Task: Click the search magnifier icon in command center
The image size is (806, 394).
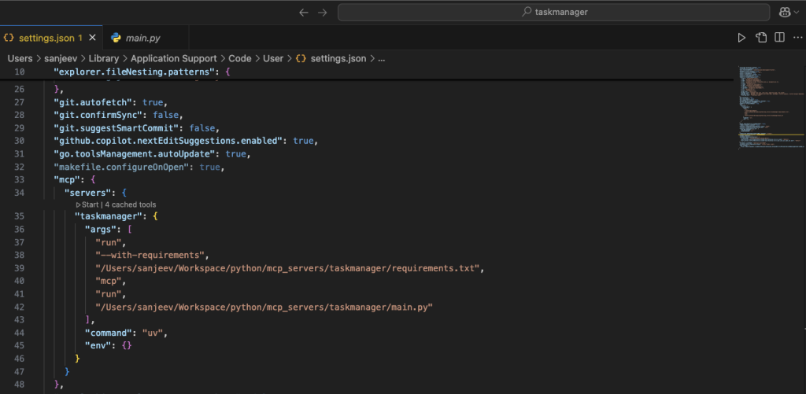Action: 527,12
